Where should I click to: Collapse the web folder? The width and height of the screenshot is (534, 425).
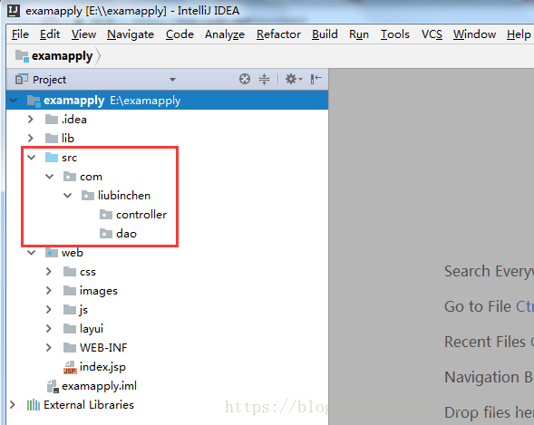click(x=32, y=253)
